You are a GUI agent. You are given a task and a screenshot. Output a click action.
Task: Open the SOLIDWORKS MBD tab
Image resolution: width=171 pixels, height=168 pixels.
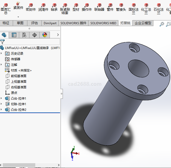click(x=103, y=23)
